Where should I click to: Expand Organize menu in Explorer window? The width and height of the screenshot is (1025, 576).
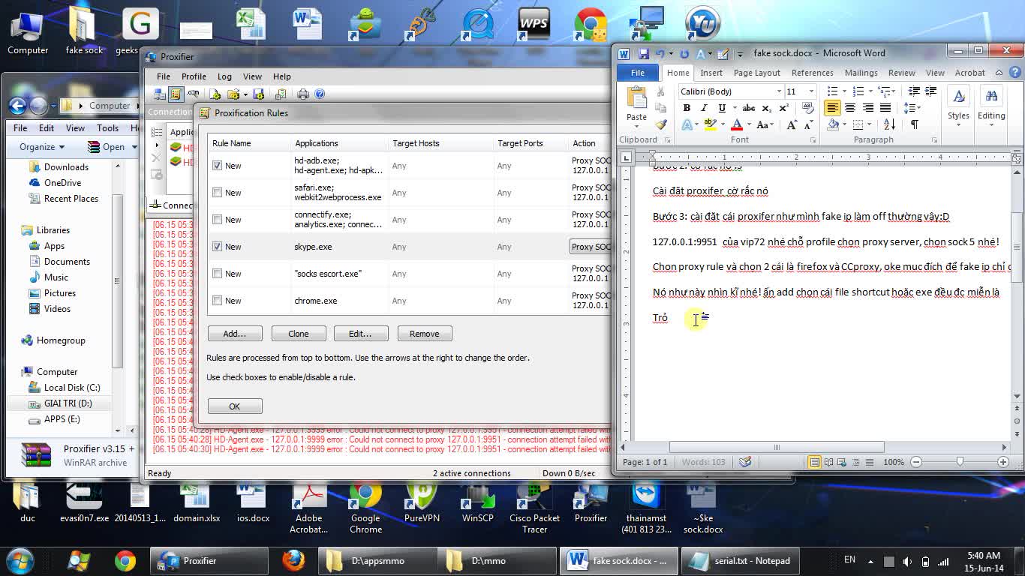tap(42, 147)
